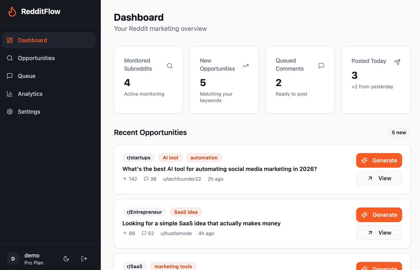Generate comment for r/startups AI tool post
This screenshot has height=270, width=420.
pos(379,160)
